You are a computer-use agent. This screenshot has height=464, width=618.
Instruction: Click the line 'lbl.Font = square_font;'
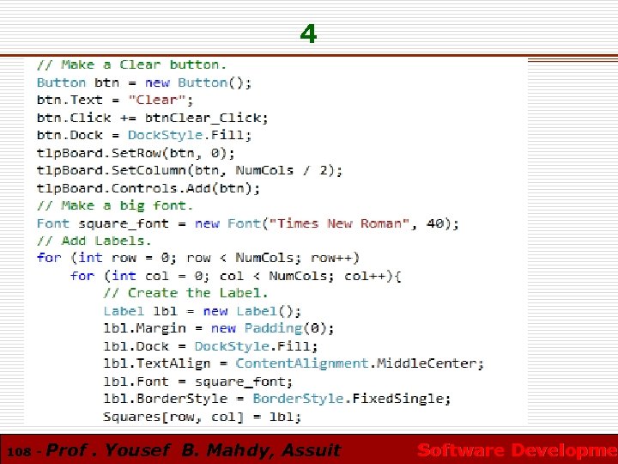click(198, 382)
